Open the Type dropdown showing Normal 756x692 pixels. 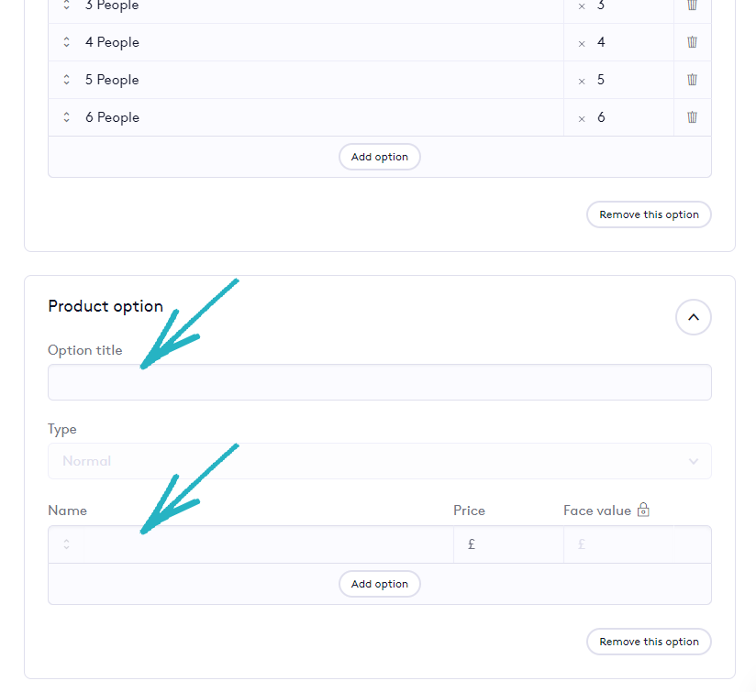tap(379, 461)
